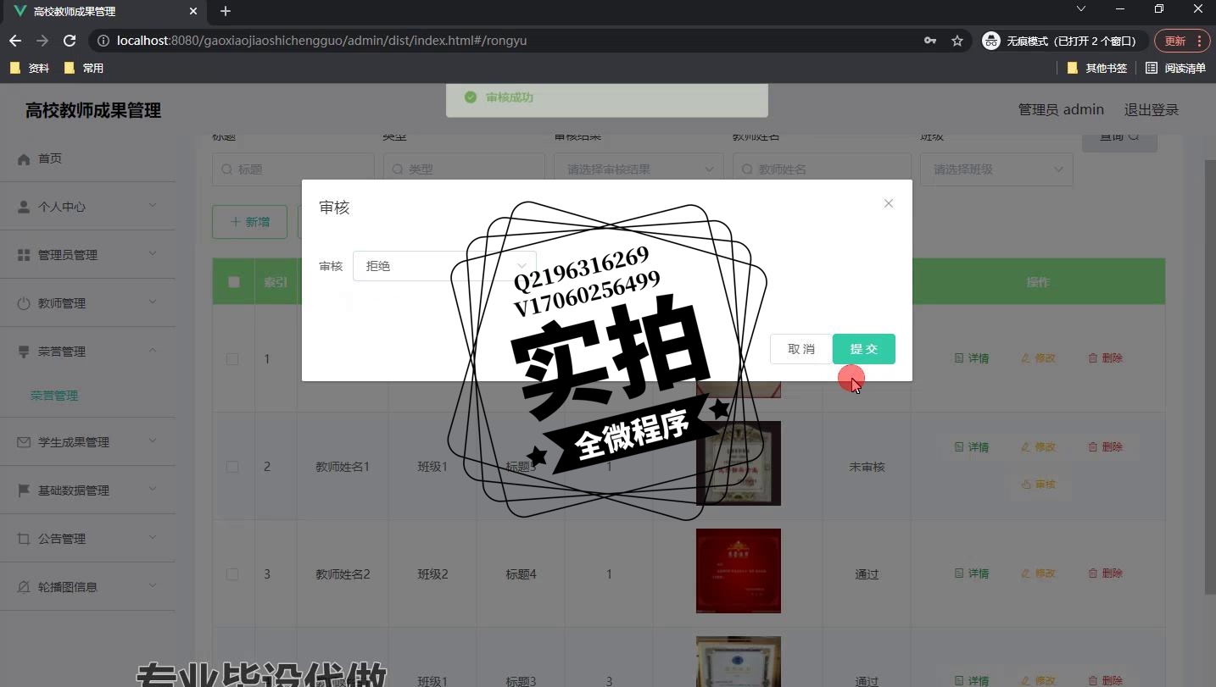The height and width of the screenshot is (687, 1216).
Task: Click 删除 for row 1
Action: coord(1106,358)
